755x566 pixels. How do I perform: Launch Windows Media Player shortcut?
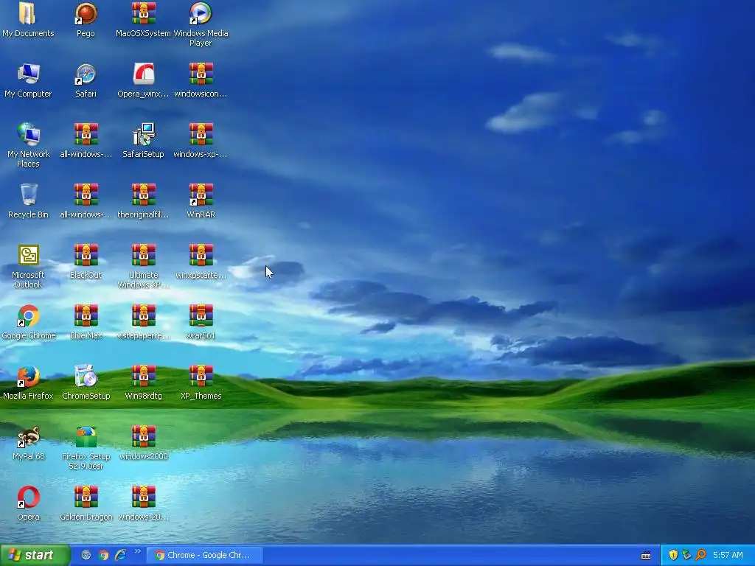tap(201, 13)
